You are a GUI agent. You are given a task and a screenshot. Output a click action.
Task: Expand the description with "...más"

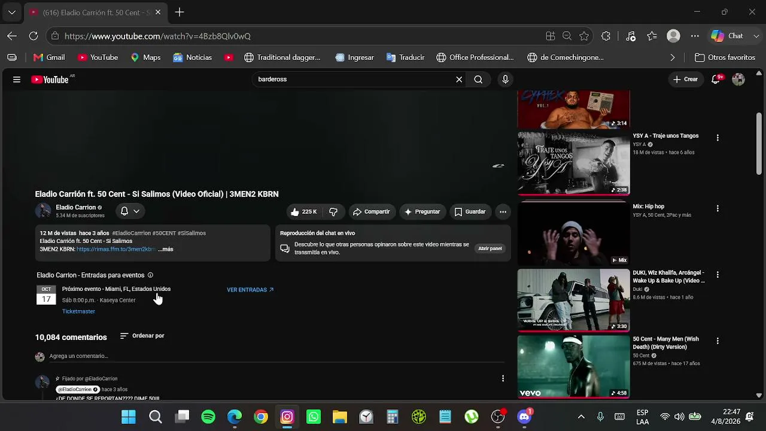tap(166, 249)
